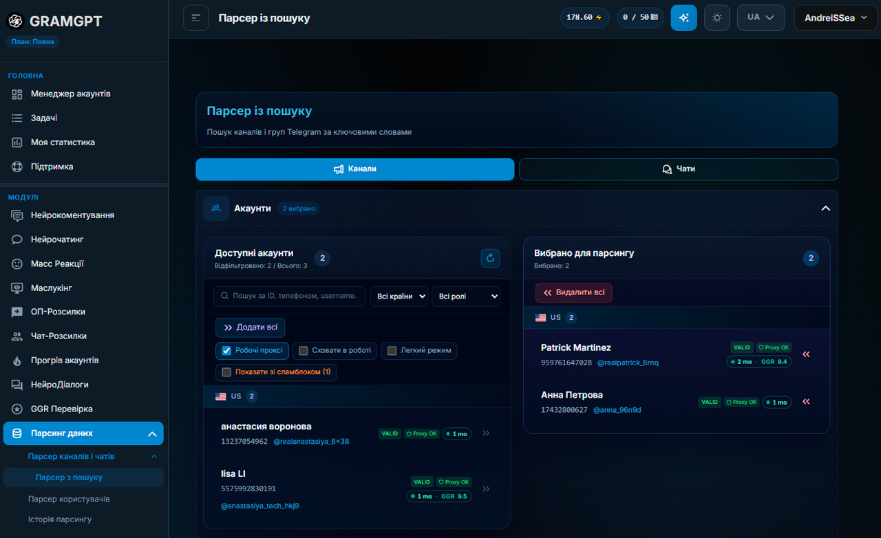Remove Анна Петрова from selected accounts
The height and width of the screenshot is (538, 881).
(806, 402)
